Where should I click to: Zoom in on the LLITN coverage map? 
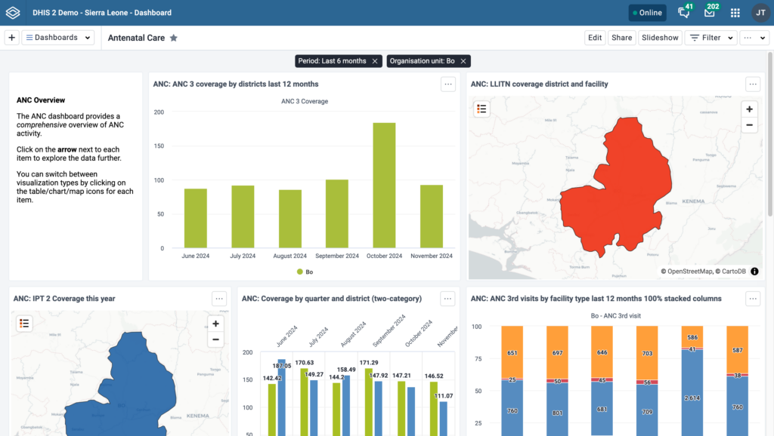pyautogui.click(x=749, y=109)
